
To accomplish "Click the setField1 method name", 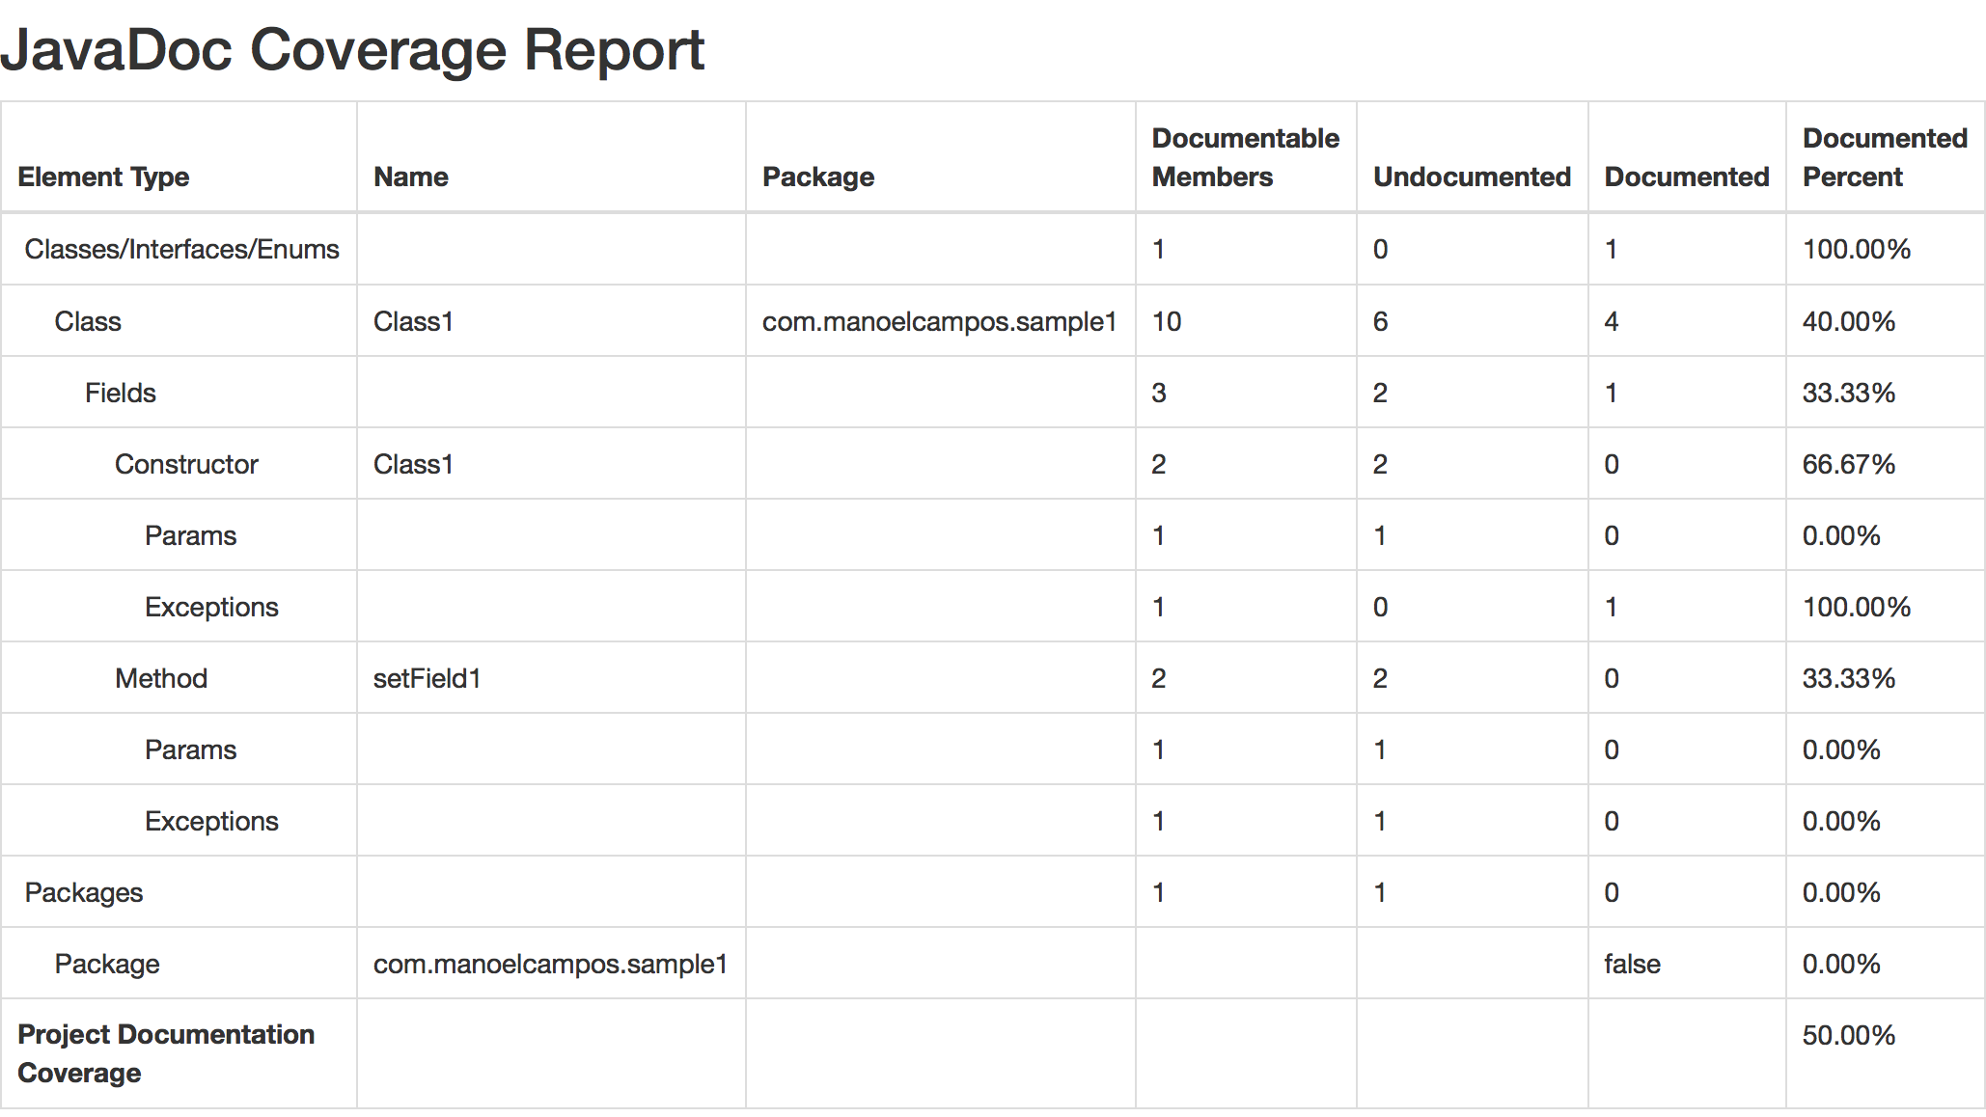I will [427, 679].
